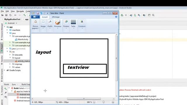Click the Save All icon in Android Studio toolbar
187x105 pixels.
[6, 15]
